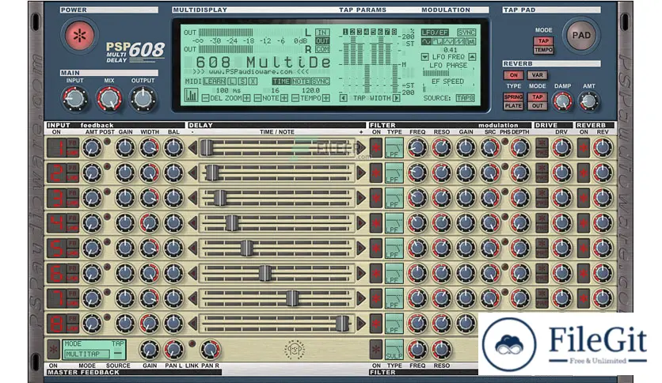This screenshot has height=383, width=662.
Task: Click MIDI LEARN on the display
Action: 214,82
